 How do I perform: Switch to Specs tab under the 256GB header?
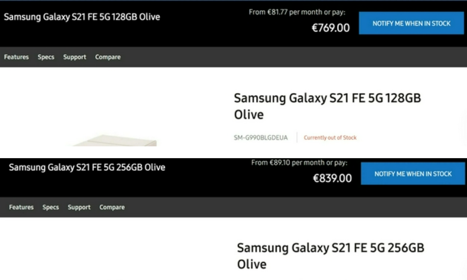coord(51,208)
